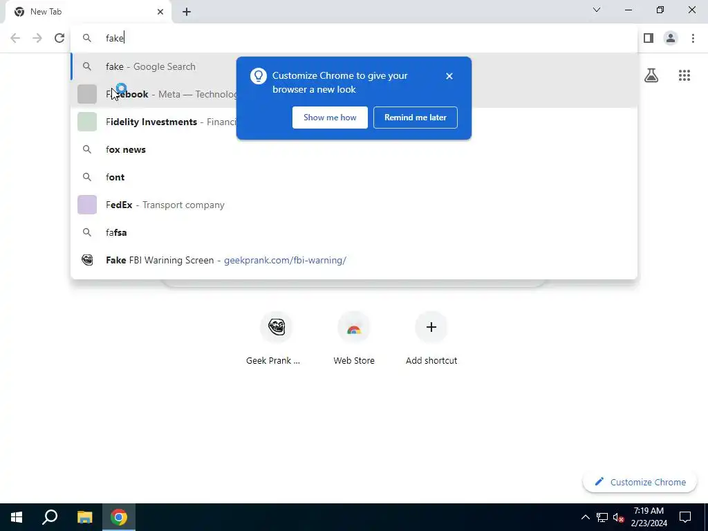Click the Customize Chrome button
The width and height of the screenshot is (708, 531).
coord(640,482)
